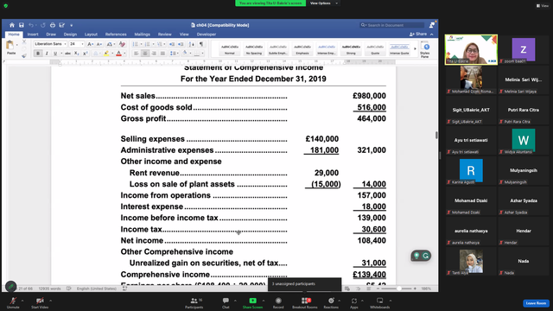Toggle Italic formatting
Image resolution: width=553 pixels, height=311 pixels.
coord(47,54)
